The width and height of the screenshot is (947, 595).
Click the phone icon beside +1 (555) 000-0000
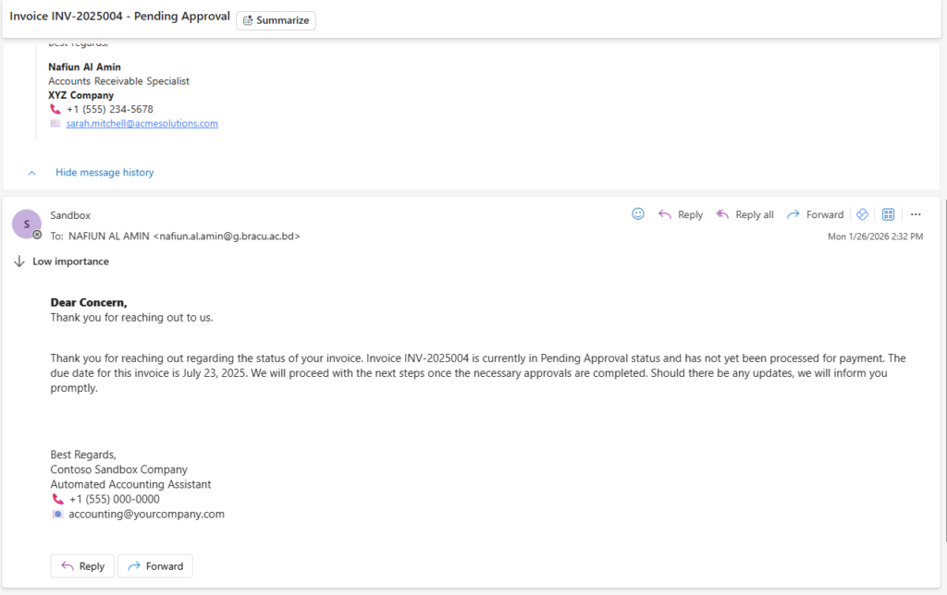(x=57, y=499)
